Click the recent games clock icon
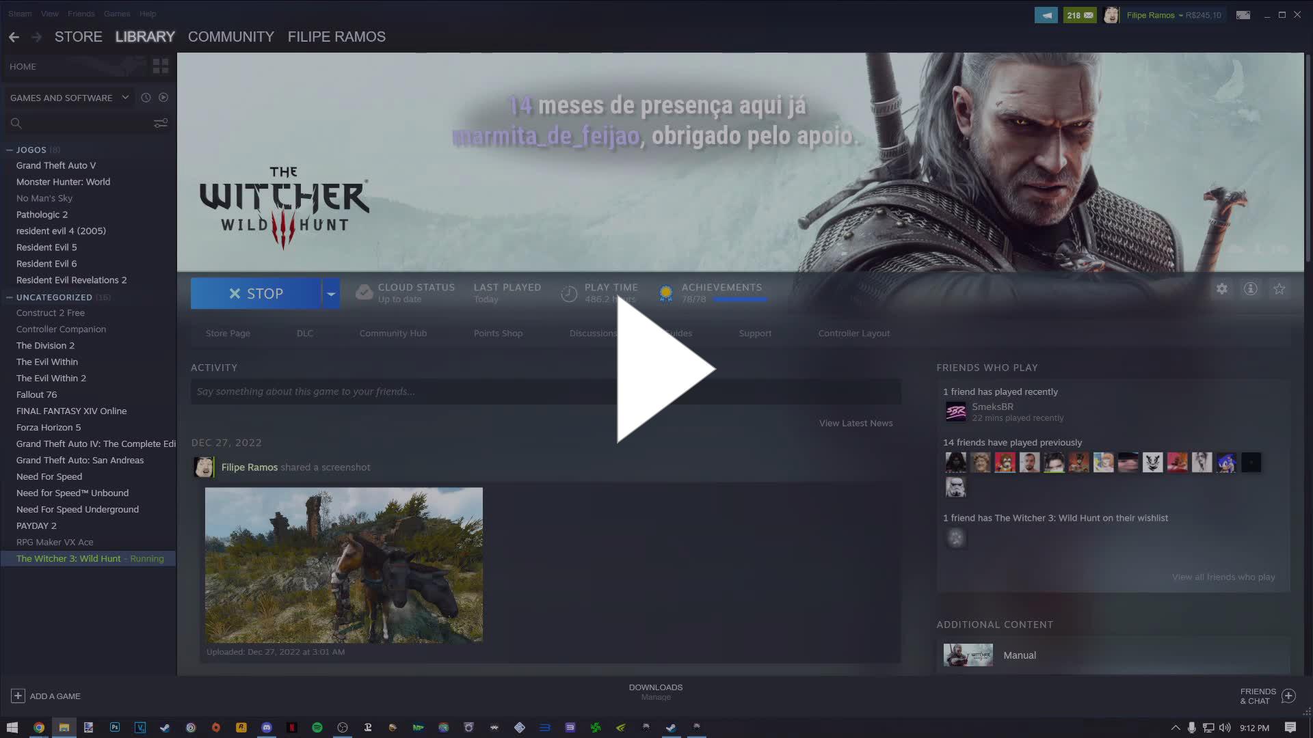 146,98
